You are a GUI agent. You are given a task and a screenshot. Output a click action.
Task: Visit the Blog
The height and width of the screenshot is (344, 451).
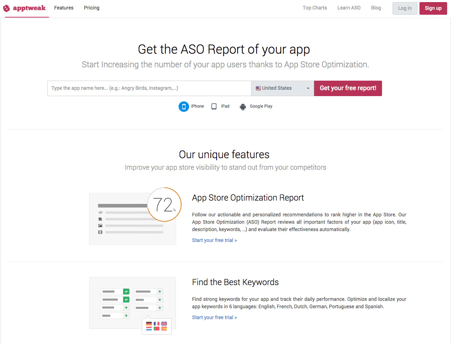tap(376, 8)
